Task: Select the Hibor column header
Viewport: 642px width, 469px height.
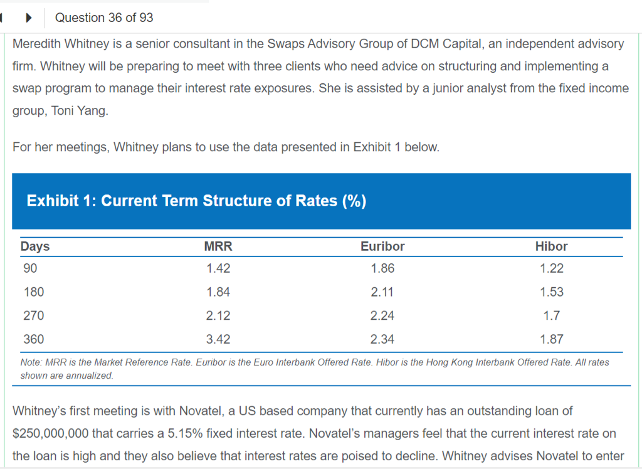Action: [x=551, y=246]
